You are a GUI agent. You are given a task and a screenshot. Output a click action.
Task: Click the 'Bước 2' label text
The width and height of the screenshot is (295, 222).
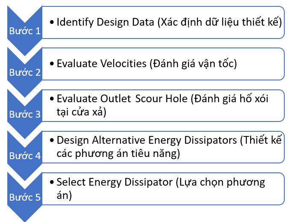[25, 72]
